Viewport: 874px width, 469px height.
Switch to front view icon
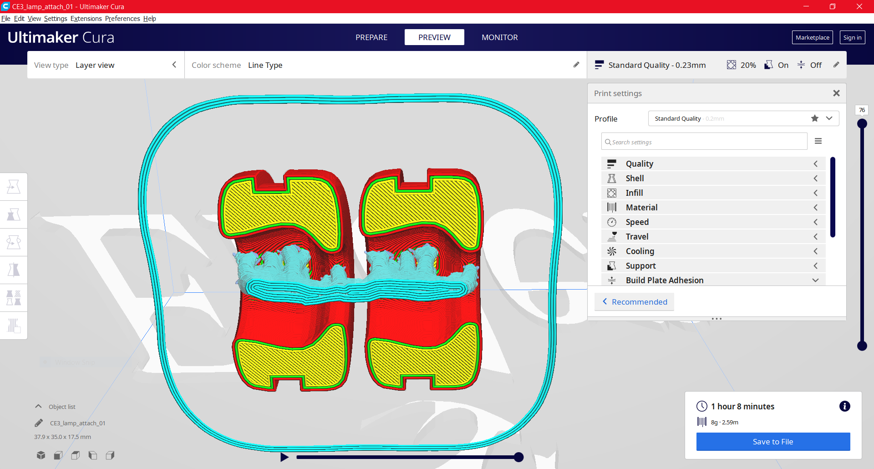coord(58,455)
